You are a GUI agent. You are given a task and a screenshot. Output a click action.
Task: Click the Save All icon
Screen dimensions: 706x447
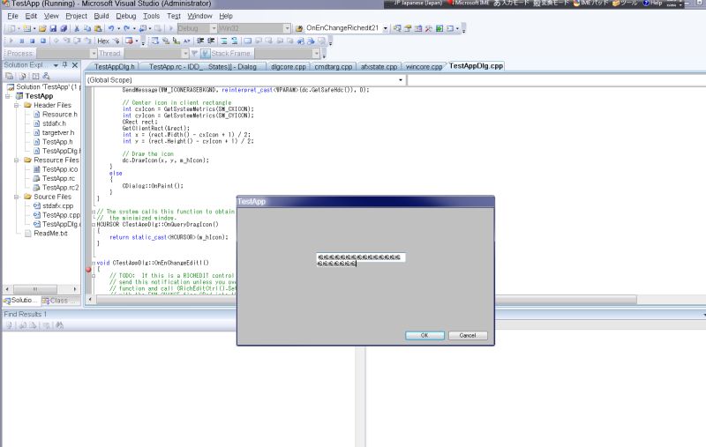tap(64, 28)
